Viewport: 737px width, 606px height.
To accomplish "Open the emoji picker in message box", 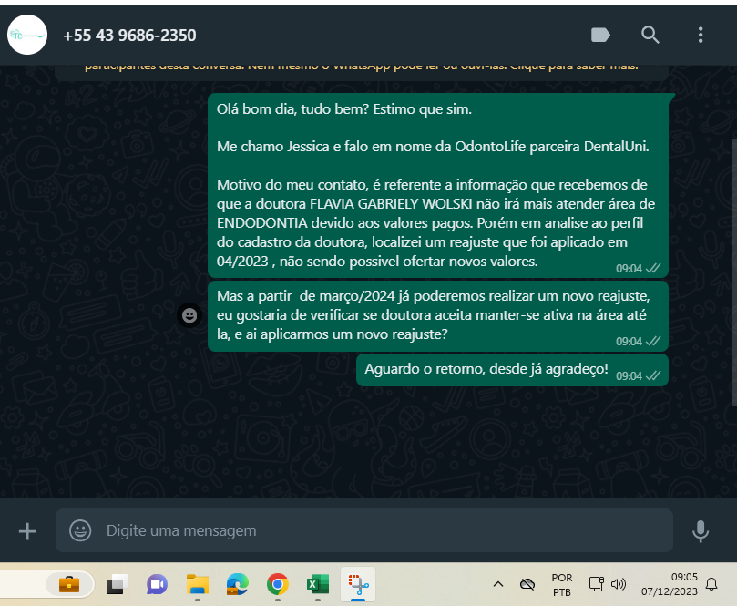I will click(x=80, y=530).
